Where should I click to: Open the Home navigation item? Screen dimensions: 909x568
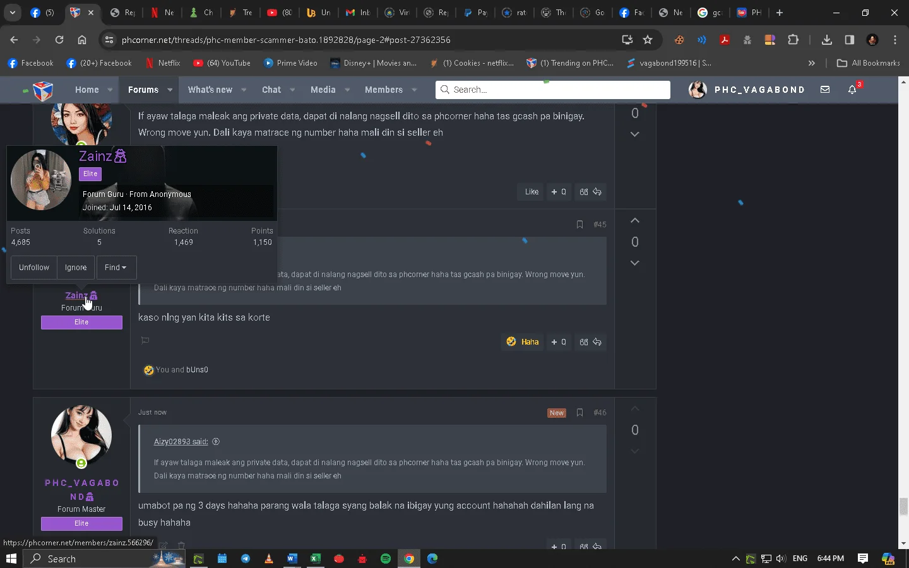pos(86,90)
